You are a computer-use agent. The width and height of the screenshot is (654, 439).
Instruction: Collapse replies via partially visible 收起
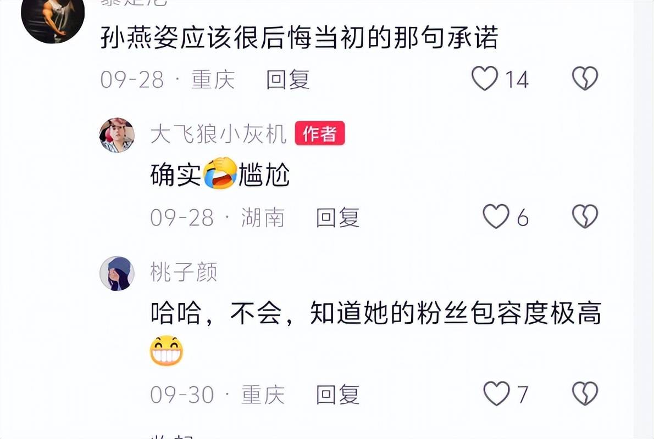coord(172,436)
